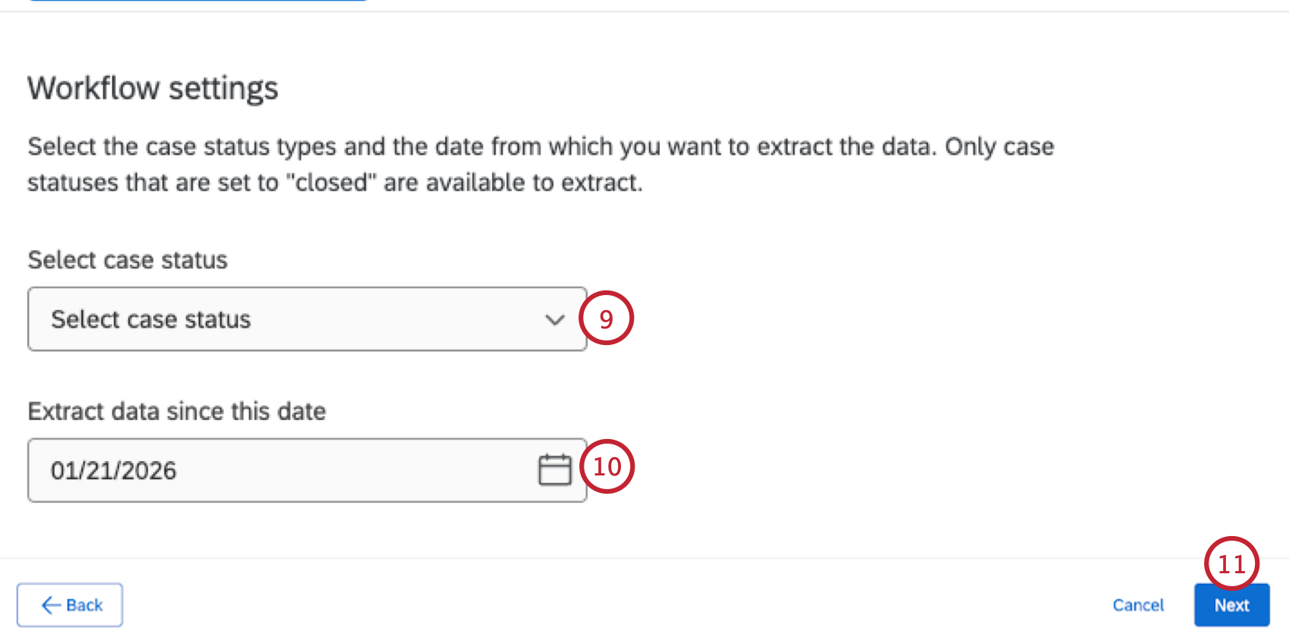Click the Workflow settings heading
1289x640 pixels.
coord(152,88)
